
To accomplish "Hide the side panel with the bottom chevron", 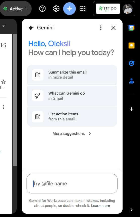I will click(x=131, y=210).
